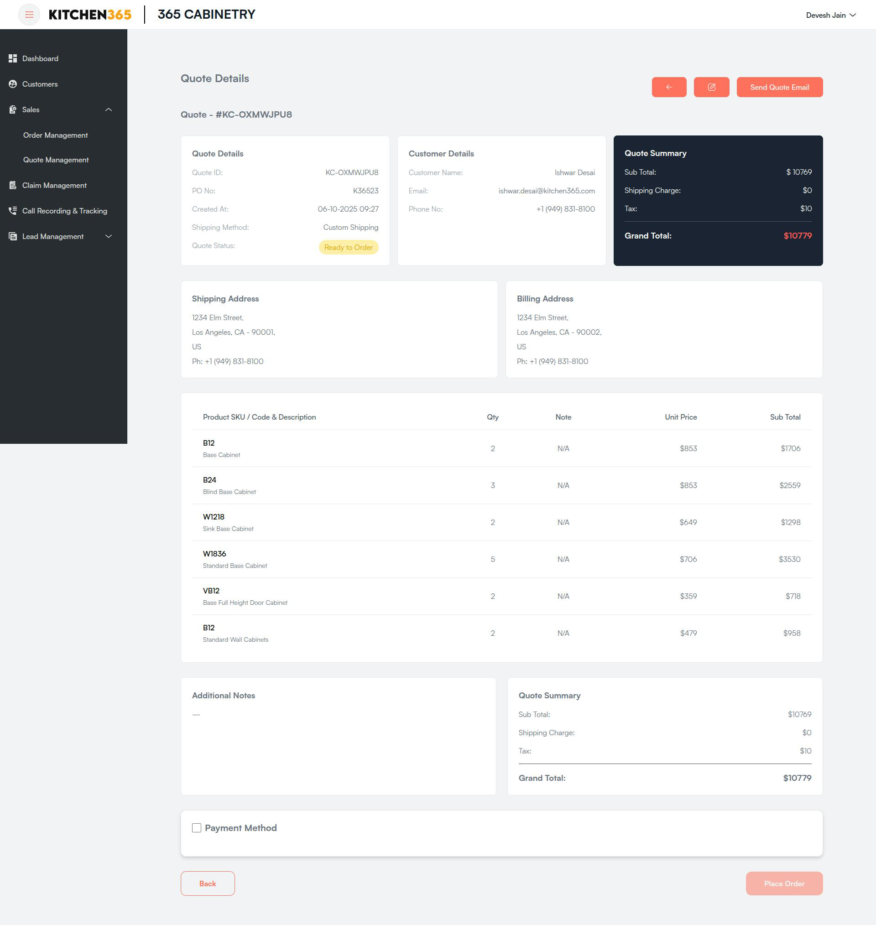Screen dimensions: 876x925
Task: Click the Call Recording phone icon
Action: 13,211
